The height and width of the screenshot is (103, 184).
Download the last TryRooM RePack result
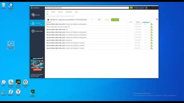coord(152,48)
